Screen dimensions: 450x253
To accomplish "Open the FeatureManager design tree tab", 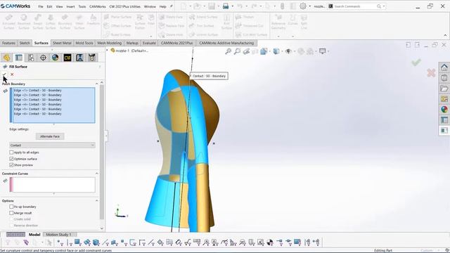I will coord(6,58).
